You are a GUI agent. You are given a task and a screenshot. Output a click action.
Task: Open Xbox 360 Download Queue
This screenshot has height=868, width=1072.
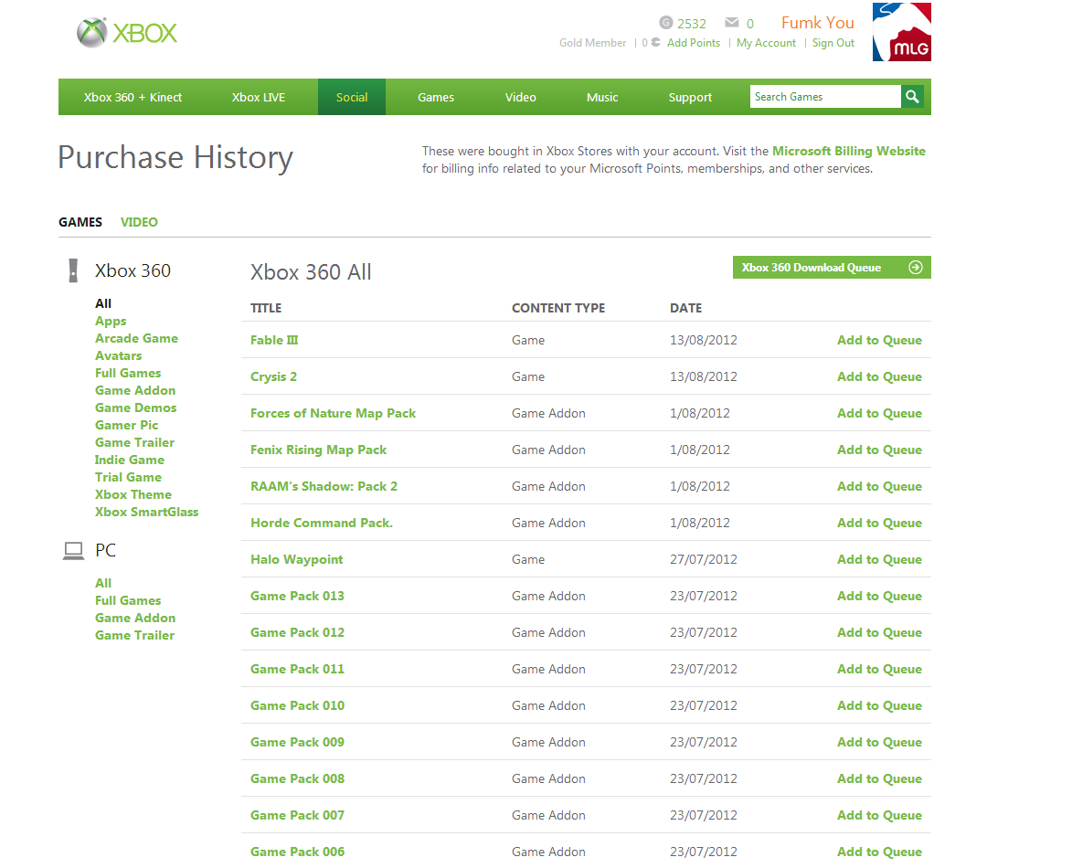point(832,267)
